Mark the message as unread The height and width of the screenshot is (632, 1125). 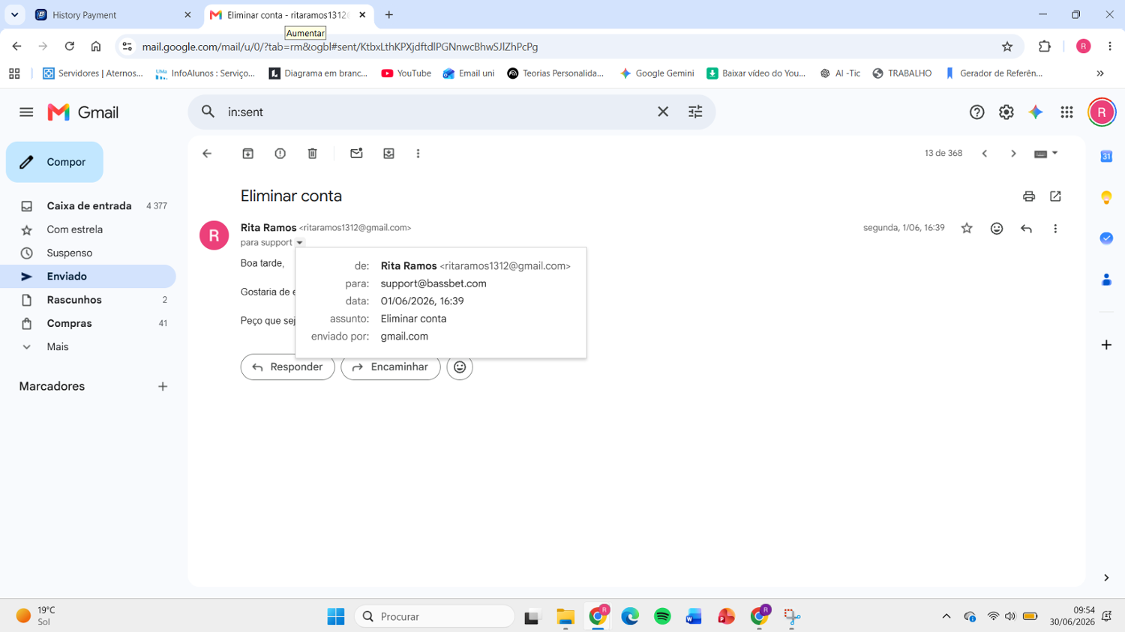pos(356,153)
